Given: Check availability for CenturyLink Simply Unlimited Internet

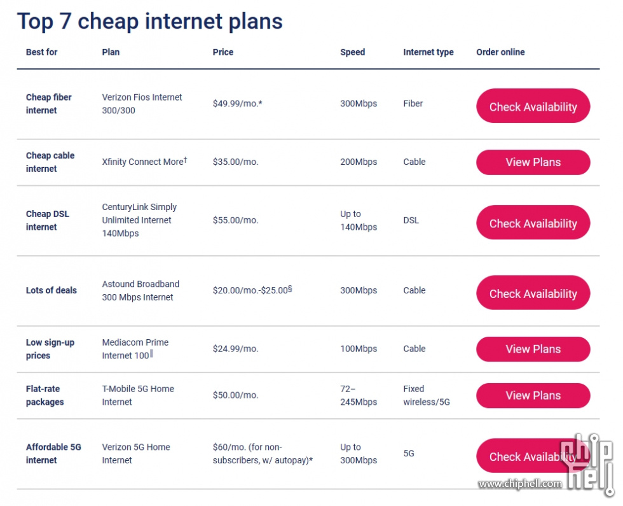Looking at the screenshot, I should click(533, 222).
